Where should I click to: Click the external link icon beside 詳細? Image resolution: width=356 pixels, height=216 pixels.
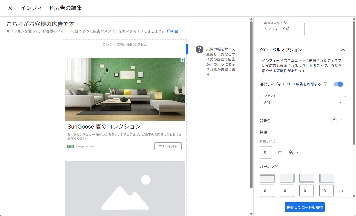point(176,31)
